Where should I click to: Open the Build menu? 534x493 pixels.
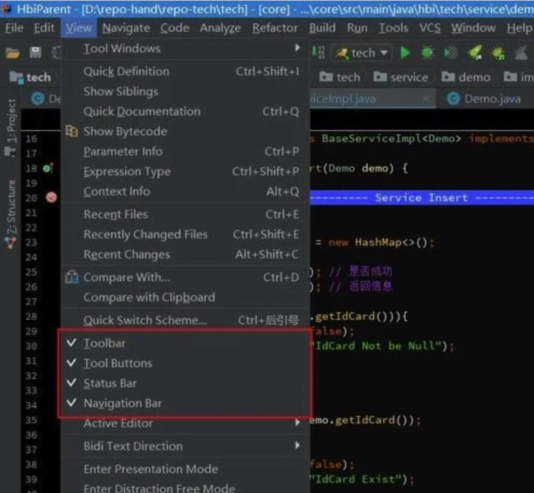[x=323, y=28]
